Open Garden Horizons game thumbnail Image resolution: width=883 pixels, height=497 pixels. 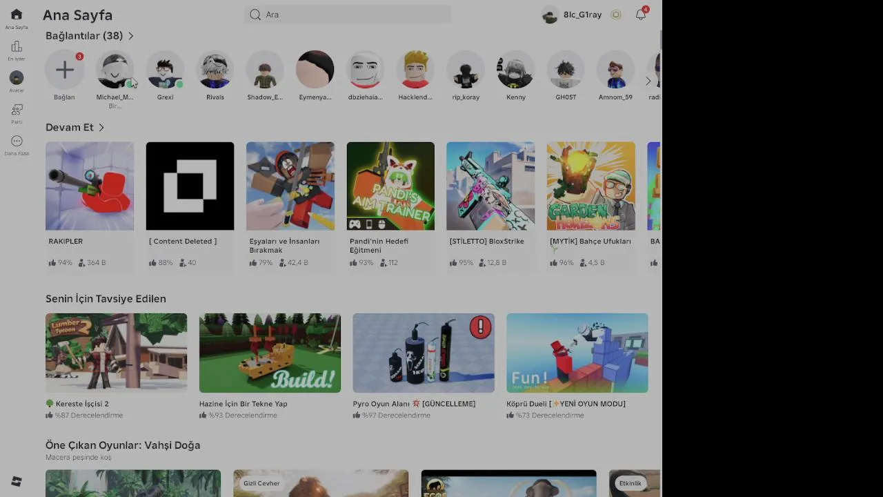click(591, 186)
